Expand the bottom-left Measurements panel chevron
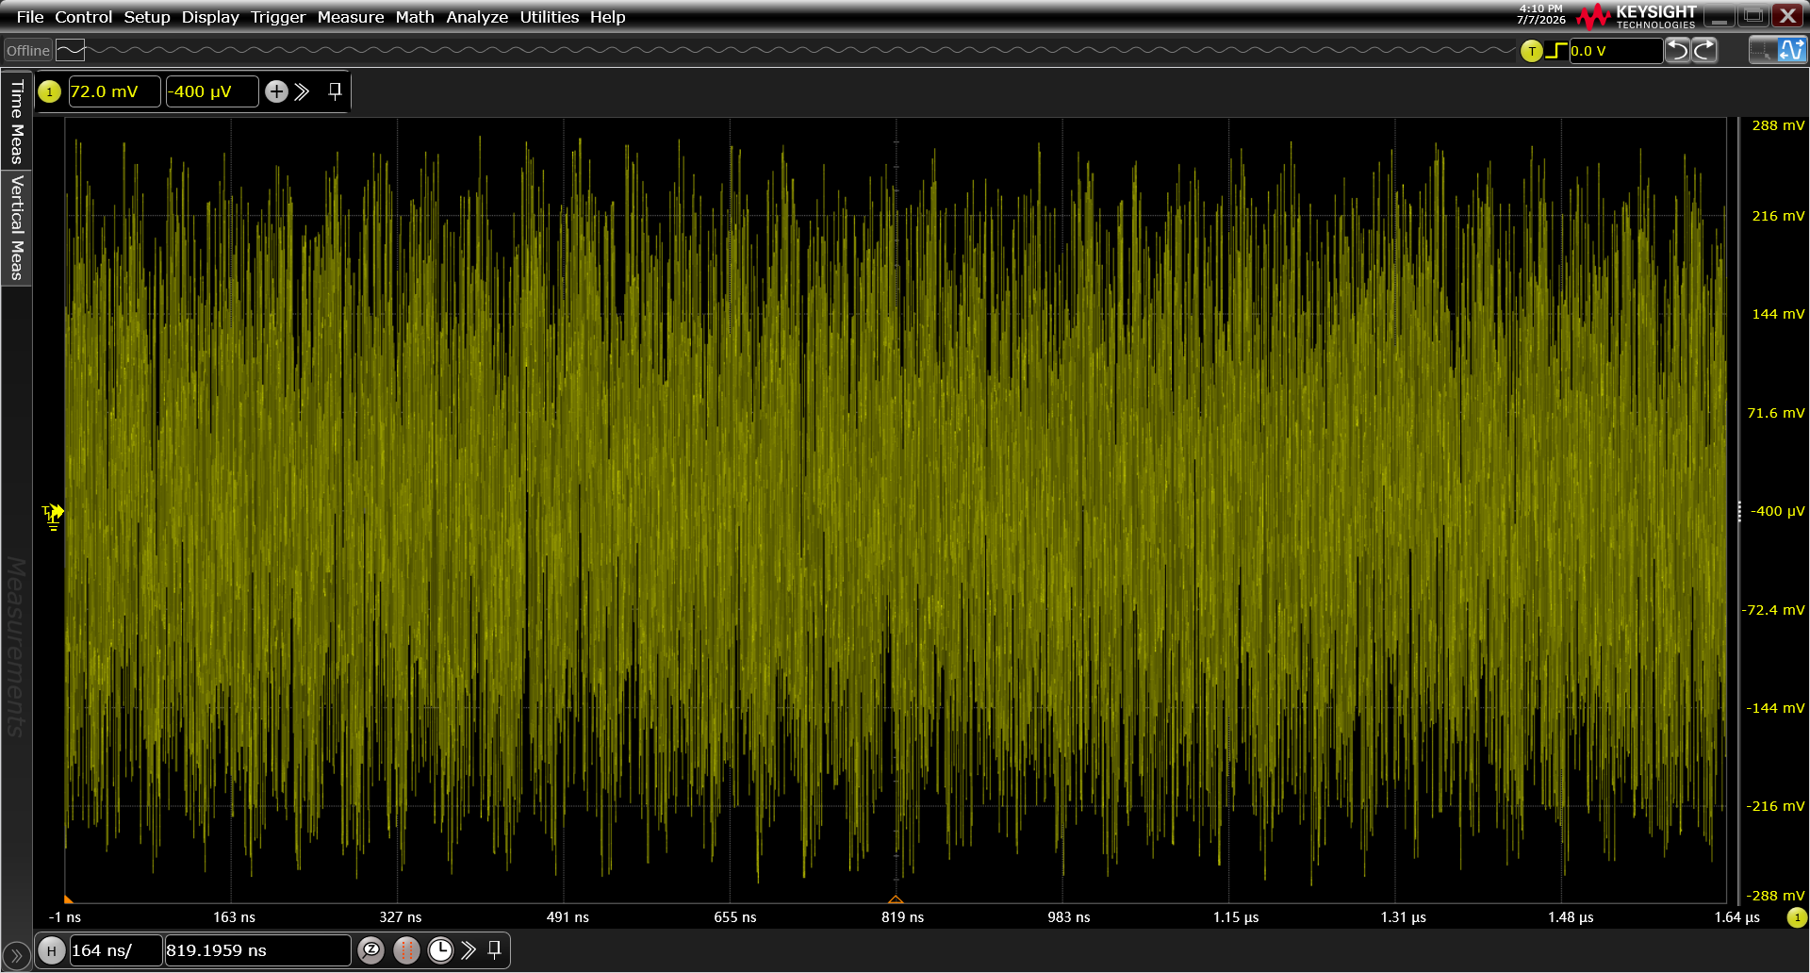Image resolution: width=1810 pixels, height=973 pixels. click(x=16, y=955)
